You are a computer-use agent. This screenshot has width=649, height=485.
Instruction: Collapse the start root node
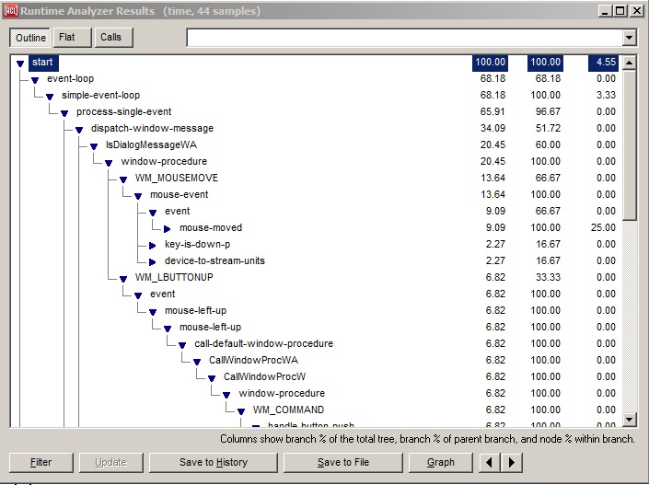(x=20, y=63)
